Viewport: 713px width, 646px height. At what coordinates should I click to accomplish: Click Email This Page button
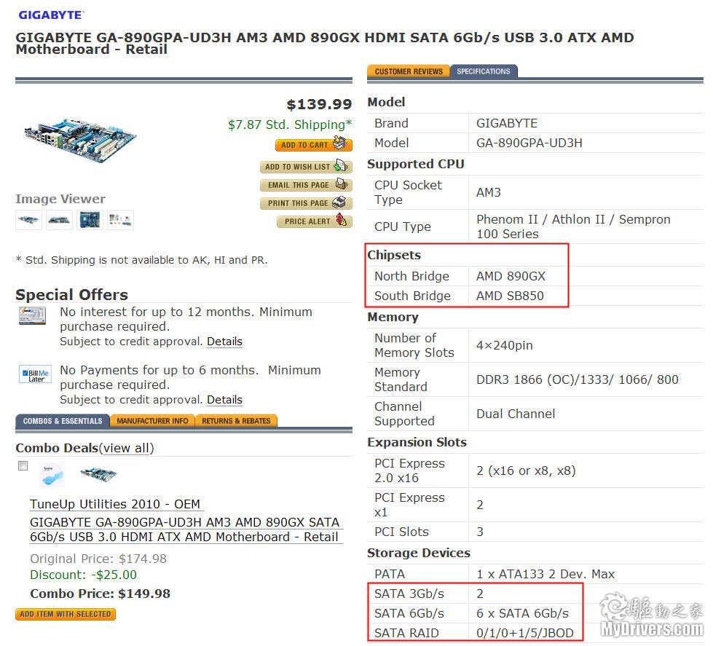click(306, 185)
